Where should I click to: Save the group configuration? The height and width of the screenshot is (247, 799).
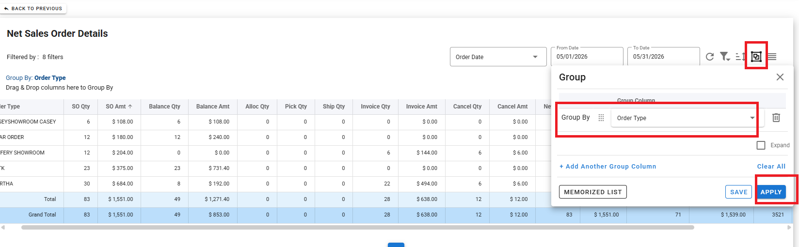click(739, 192)
